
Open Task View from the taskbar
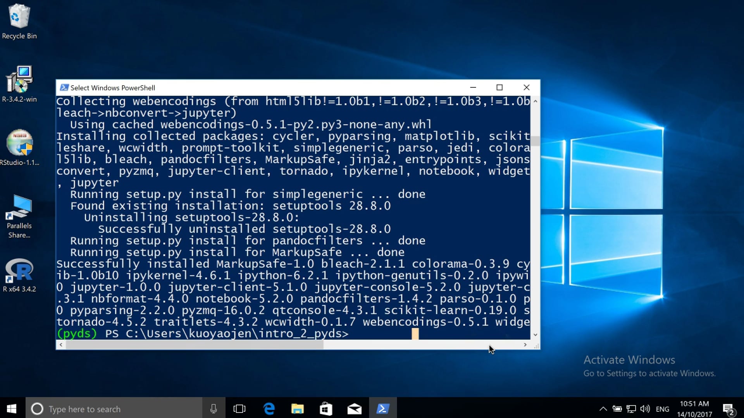pyautogui.click(x=239, y=409)
